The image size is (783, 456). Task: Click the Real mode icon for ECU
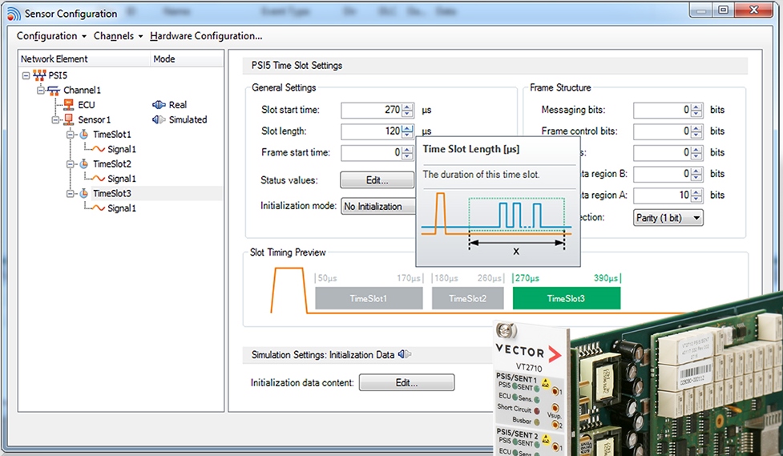tap(159, 105)
